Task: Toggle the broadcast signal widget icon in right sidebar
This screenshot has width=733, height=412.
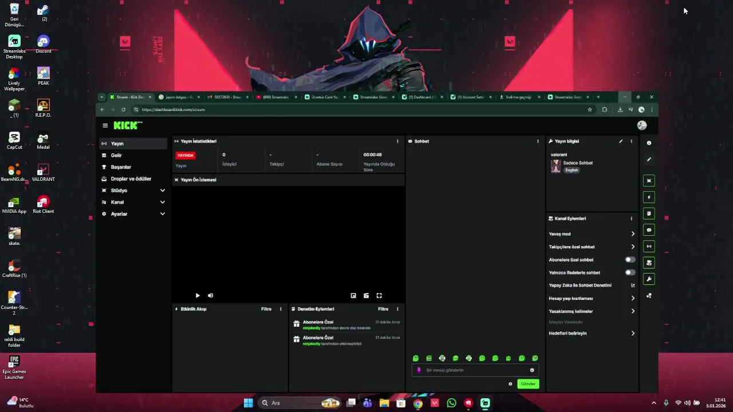Action: tap(649, 247)
